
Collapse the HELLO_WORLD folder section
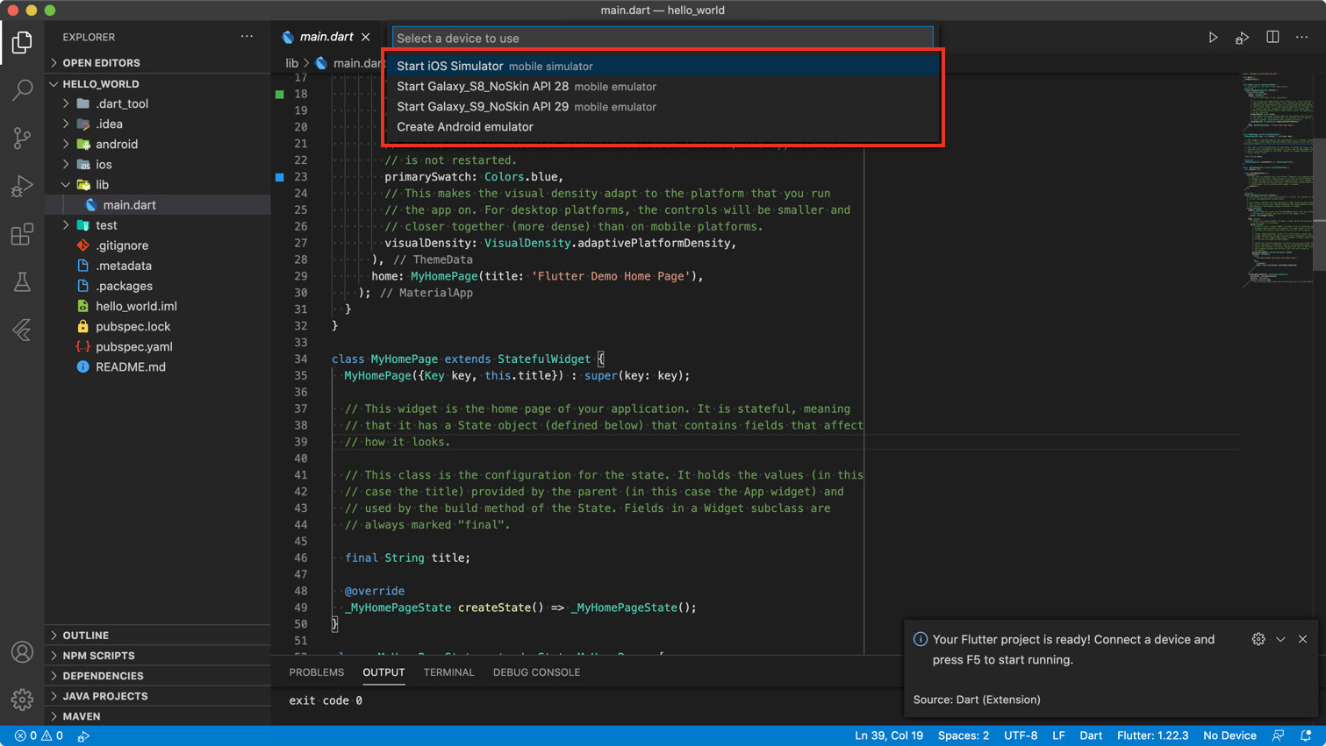(x=158, y=84)
